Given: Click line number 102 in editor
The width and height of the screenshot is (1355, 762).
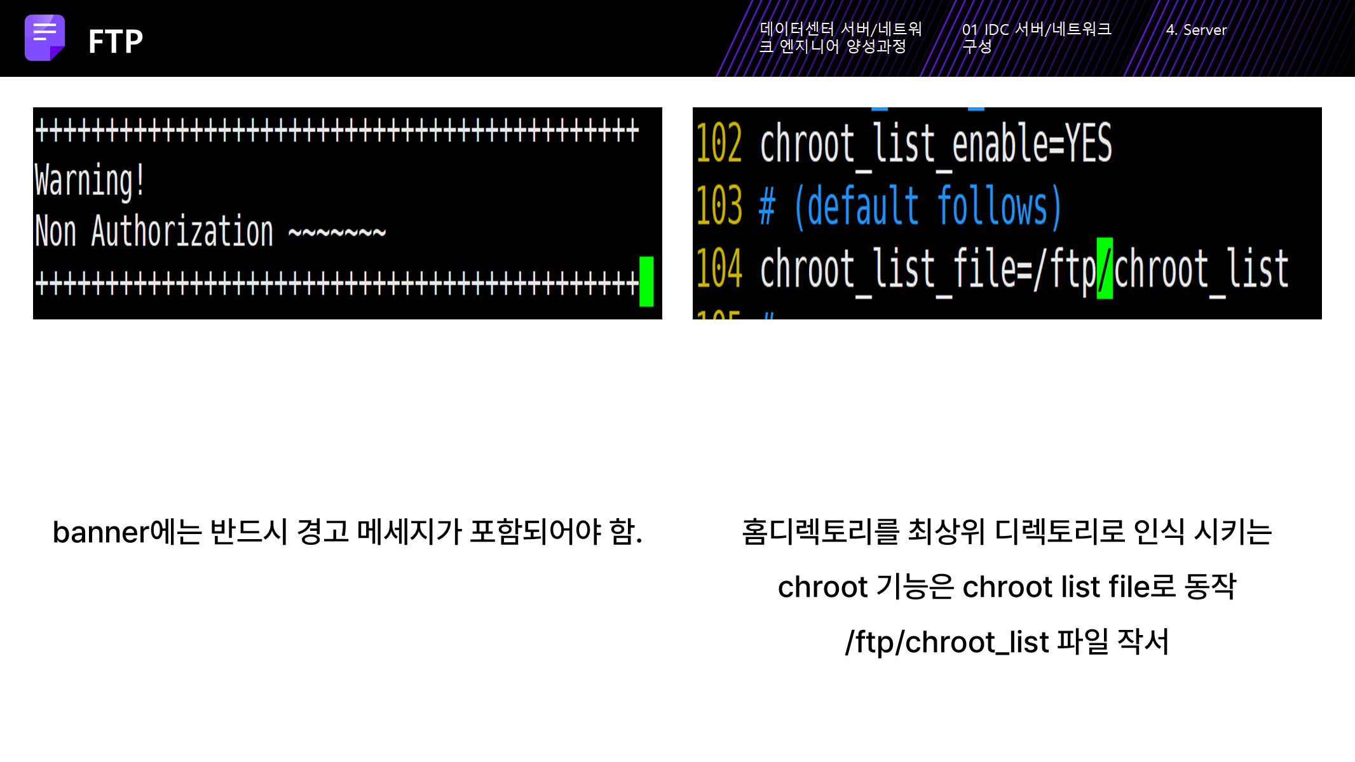Looking at the screenshot, I should coord(719,143).
